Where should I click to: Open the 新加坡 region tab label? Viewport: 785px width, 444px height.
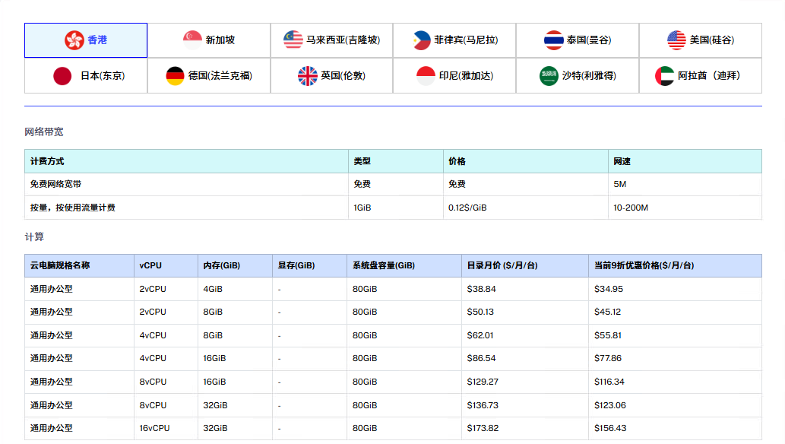tap(220, 40)
